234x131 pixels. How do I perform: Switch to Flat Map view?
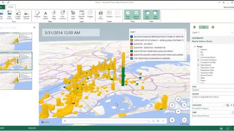click(54, 15)
